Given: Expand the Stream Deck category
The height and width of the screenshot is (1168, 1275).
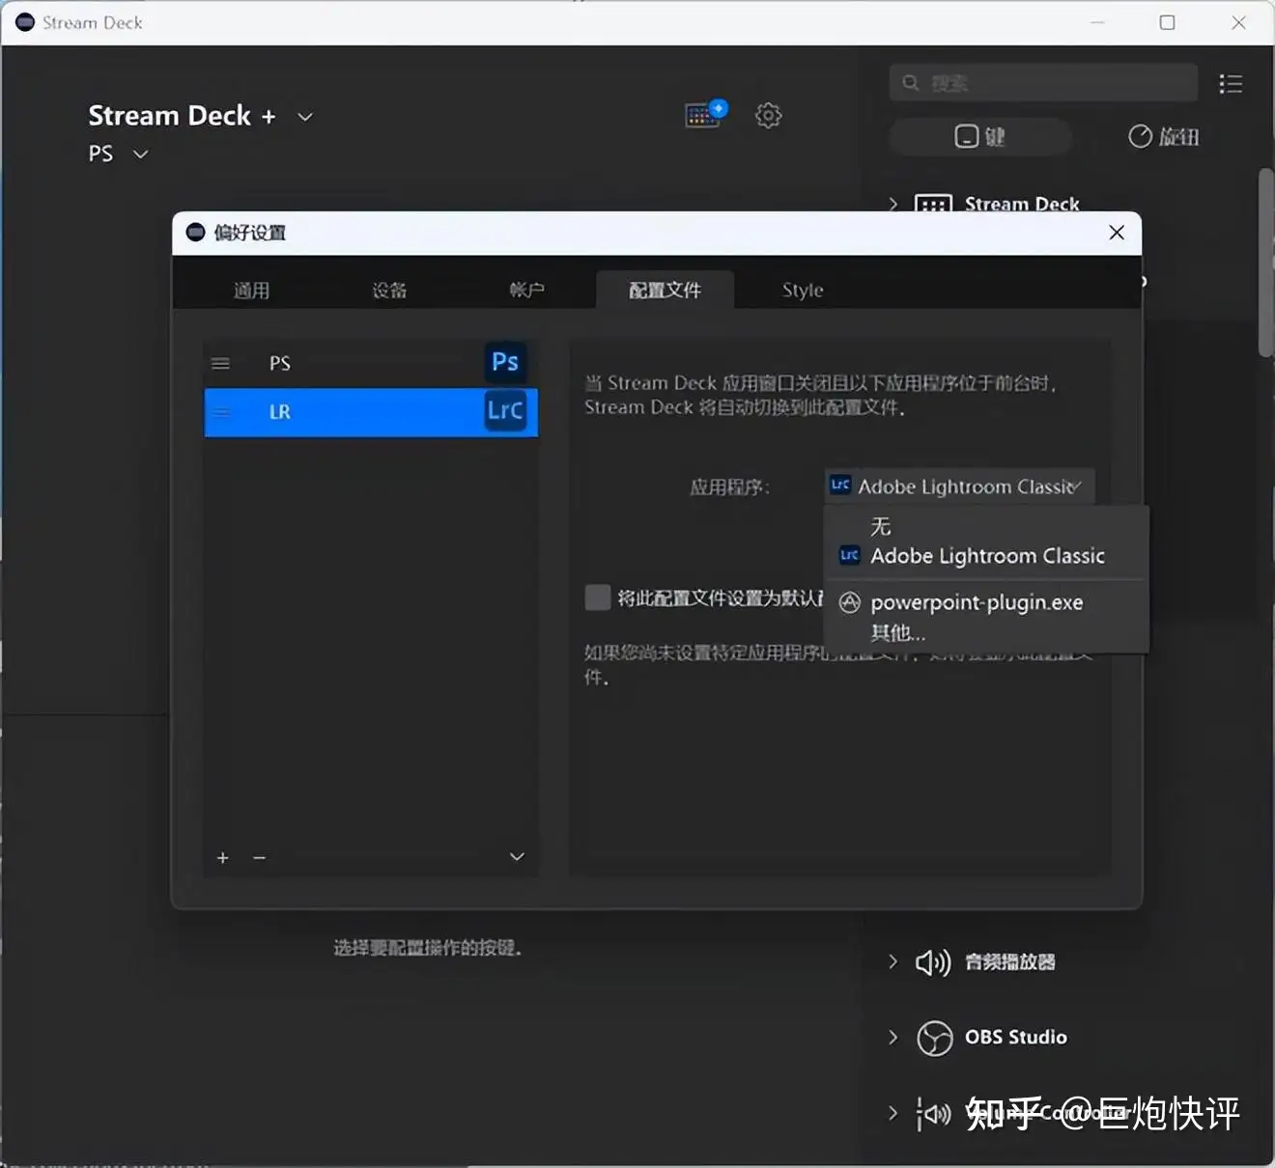Looking at the screenshot, I should tap(892, 204).
